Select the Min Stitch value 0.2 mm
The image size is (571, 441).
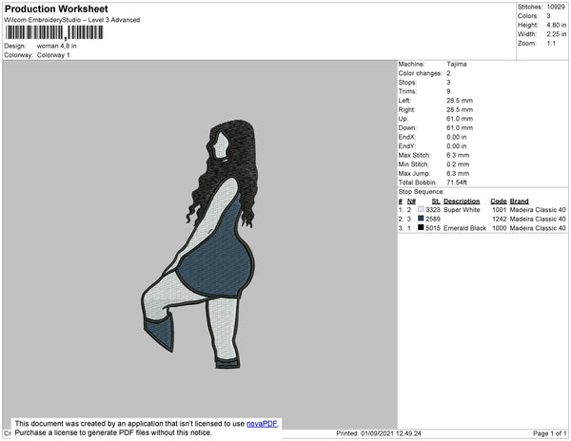458,164
